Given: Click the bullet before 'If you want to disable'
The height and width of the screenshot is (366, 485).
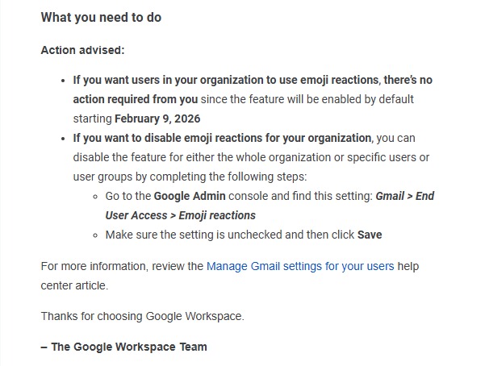Looking at the screenshot, I should tap(63, 139).
